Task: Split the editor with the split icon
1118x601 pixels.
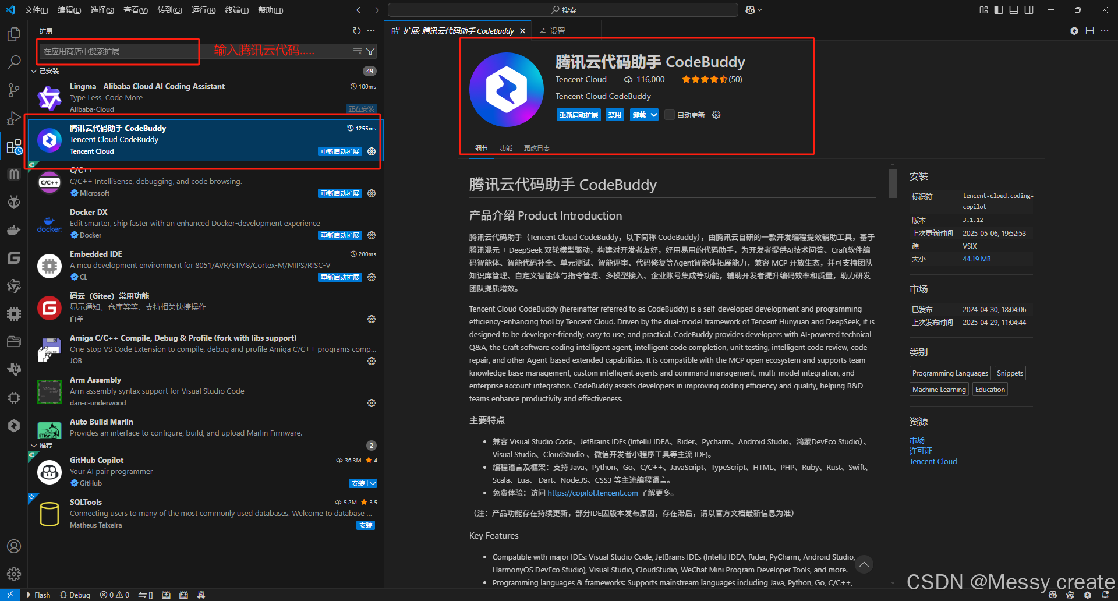Action: click(x=1089, y=31)
